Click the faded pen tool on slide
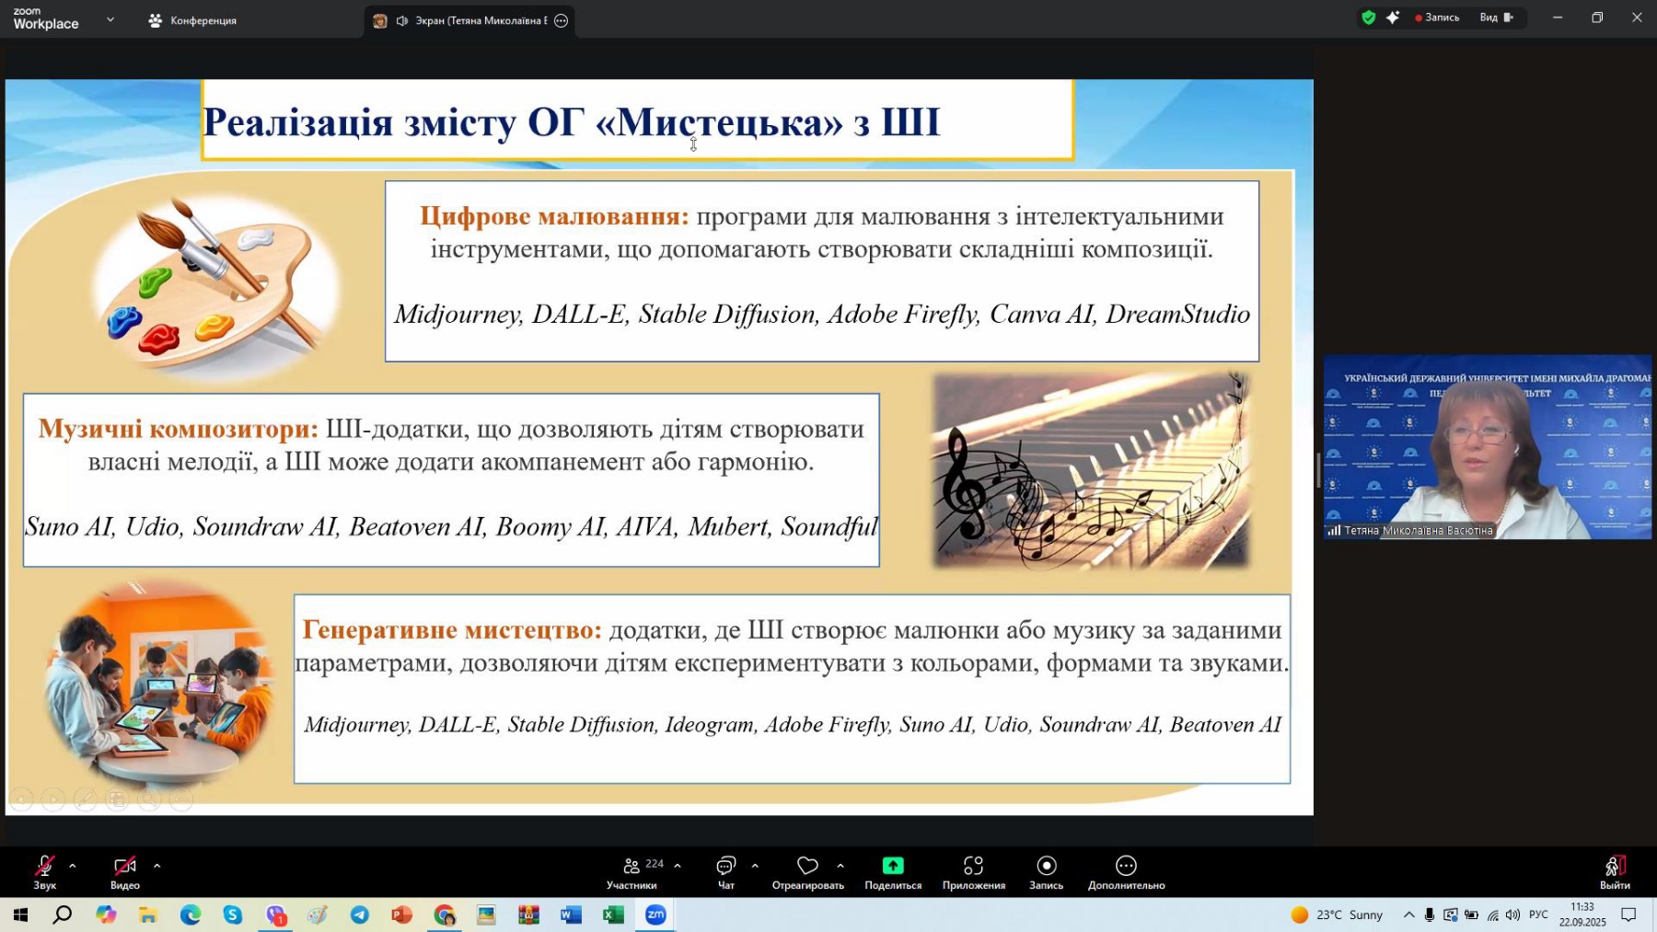The width and height of the screenshot is (1657, 932). coord(86,800)
